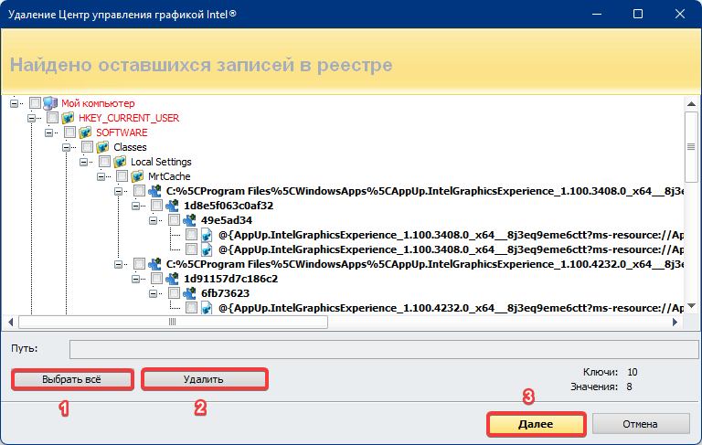Viewport: 702px width, 445px height.
Task: Tick the Мой компьютер checkbox
Action: [35, 103]
